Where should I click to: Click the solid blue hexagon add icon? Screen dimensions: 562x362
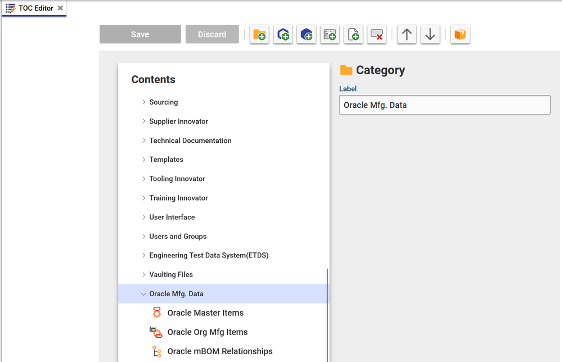click(x=307, y=34)
